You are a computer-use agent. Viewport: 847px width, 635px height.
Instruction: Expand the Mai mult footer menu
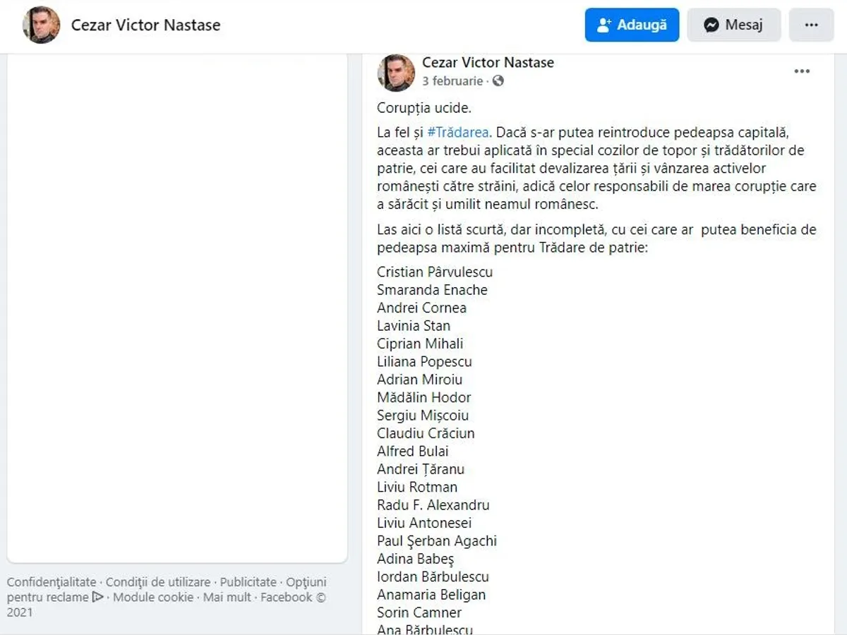[x=227, y=597]
